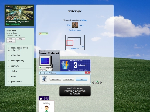Screen dimensions: 150x112
Task: Click the left triangle arrow beside the globe icon
Action: 93,82
